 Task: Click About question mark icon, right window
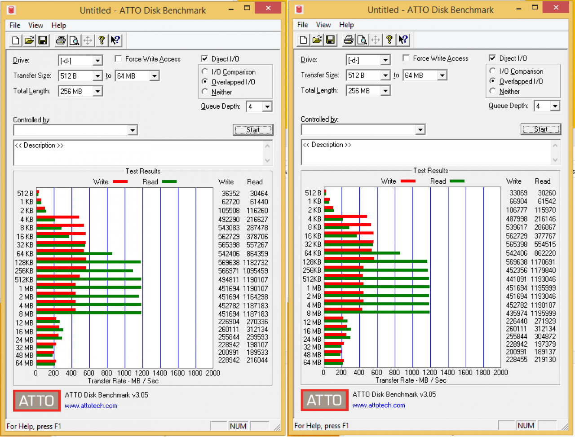coord(389,40)
